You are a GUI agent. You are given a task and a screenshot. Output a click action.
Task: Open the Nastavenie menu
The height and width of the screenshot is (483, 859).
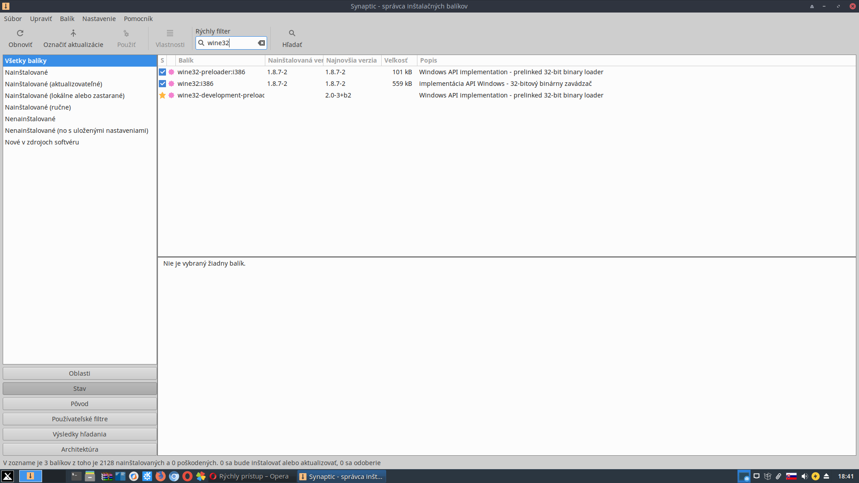(x=99, y=19)
